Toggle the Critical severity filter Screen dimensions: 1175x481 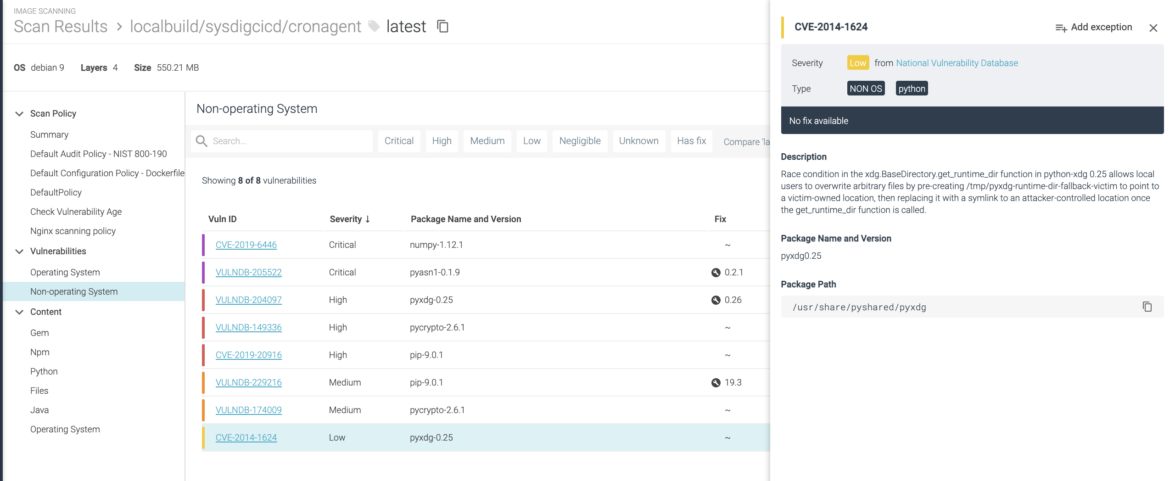pos(399,141)
